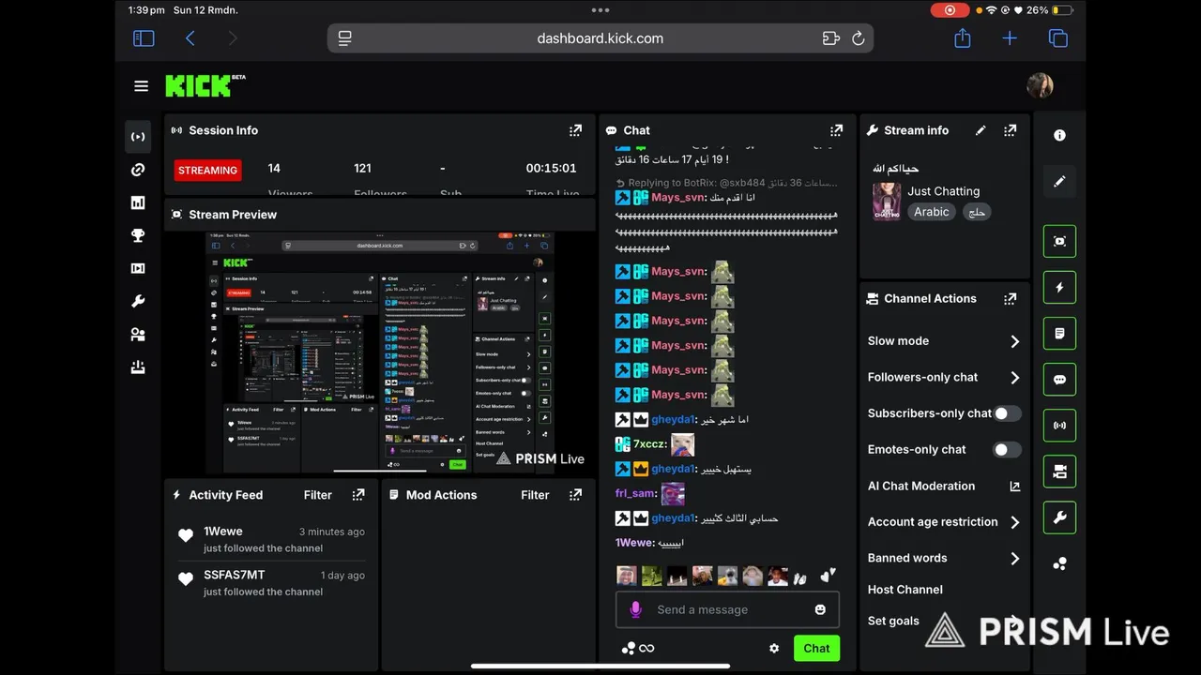Select the stream broadcast icon in left sidebar

(x=138, y=137)
